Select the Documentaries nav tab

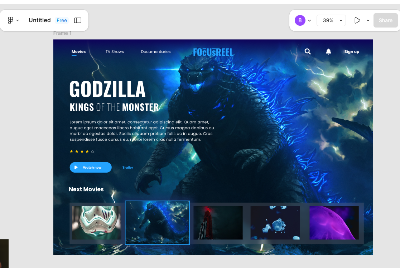(x=156, y=52)
